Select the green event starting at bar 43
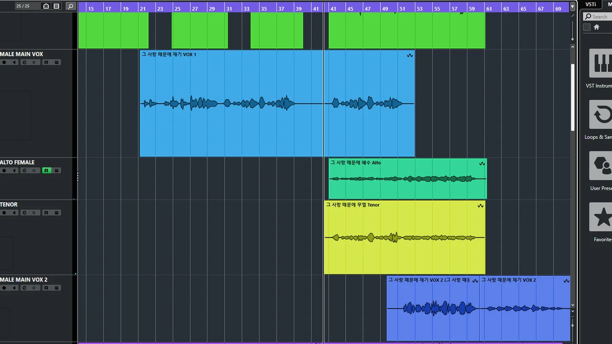 407,30
